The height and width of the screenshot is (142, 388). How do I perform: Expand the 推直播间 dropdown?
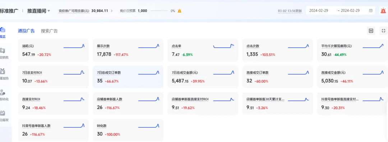[49, 11]
